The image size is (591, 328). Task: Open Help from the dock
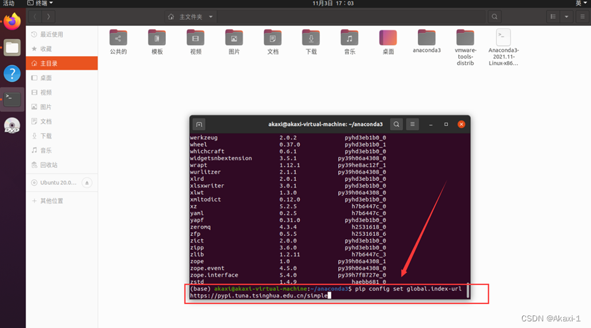click(x=12, y=74)
